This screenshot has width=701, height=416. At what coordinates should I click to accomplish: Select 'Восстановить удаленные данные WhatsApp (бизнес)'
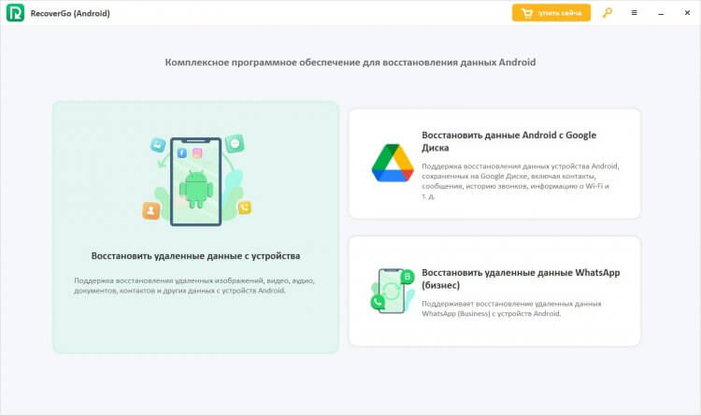coord(521,279)
